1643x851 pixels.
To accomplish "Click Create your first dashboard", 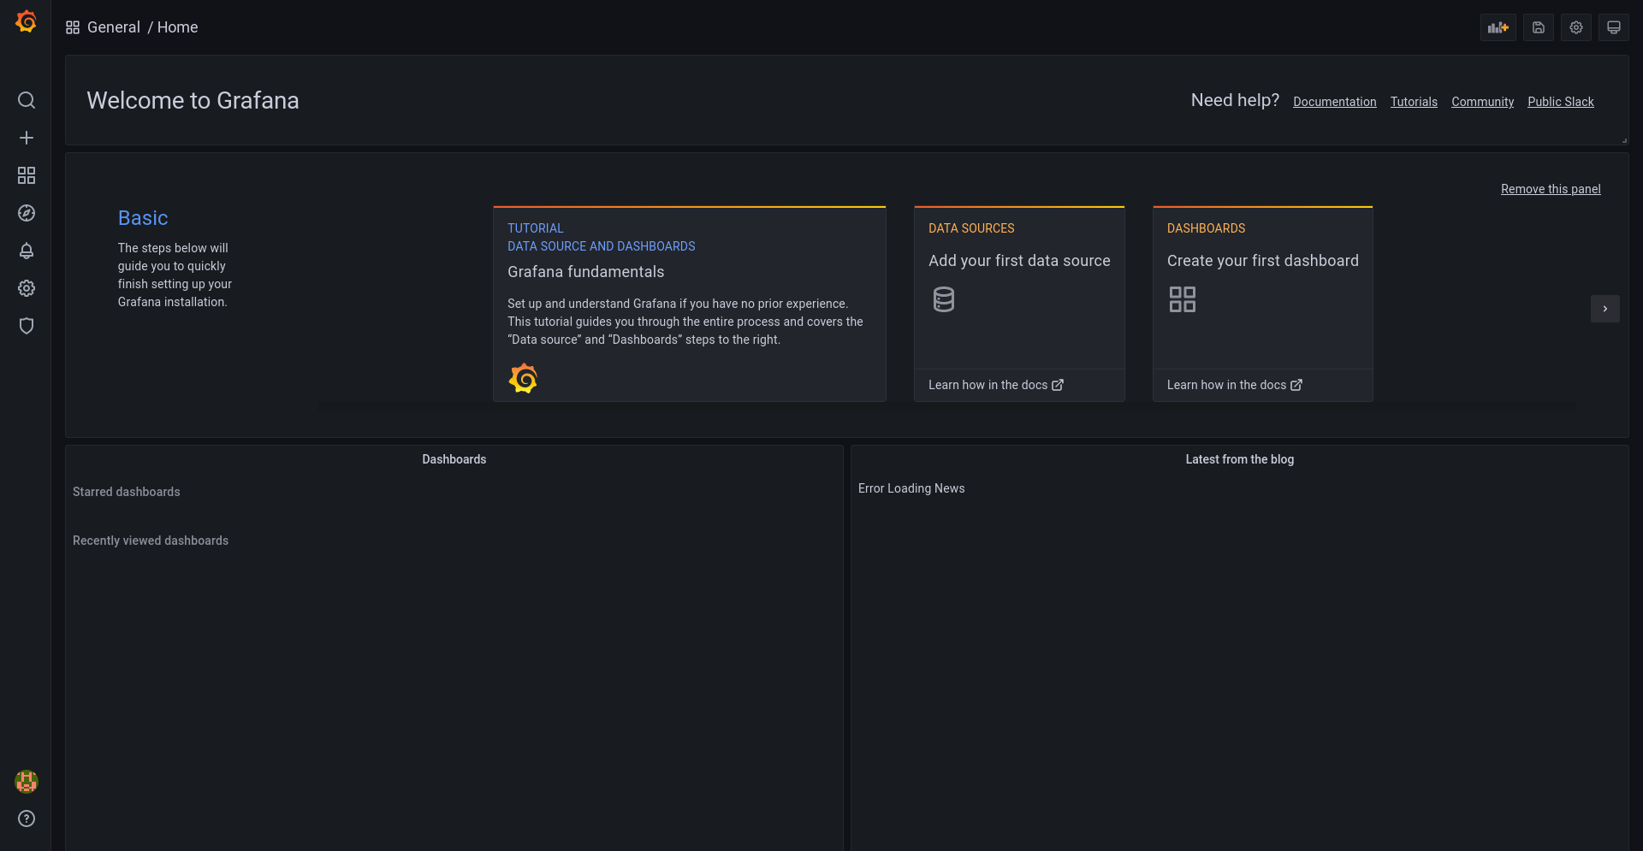I will (1262, 261).
